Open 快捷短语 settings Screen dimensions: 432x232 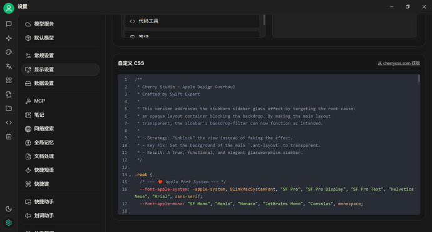[61, 170]
